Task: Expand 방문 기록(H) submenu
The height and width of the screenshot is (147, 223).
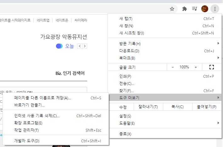Action: tap(165, 44)
